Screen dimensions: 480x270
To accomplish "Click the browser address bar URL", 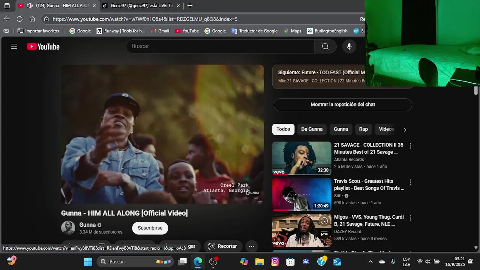I will [145, 19].
